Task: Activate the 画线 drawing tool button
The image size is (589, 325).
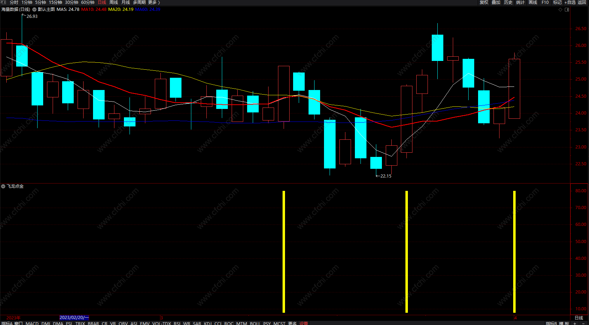Action: coord(533,2)
